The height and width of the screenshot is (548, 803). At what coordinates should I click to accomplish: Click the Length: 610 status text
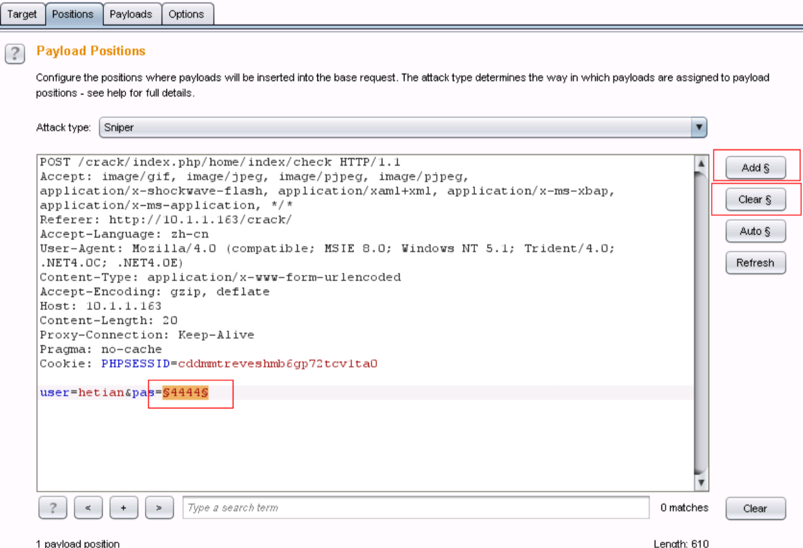681,543
